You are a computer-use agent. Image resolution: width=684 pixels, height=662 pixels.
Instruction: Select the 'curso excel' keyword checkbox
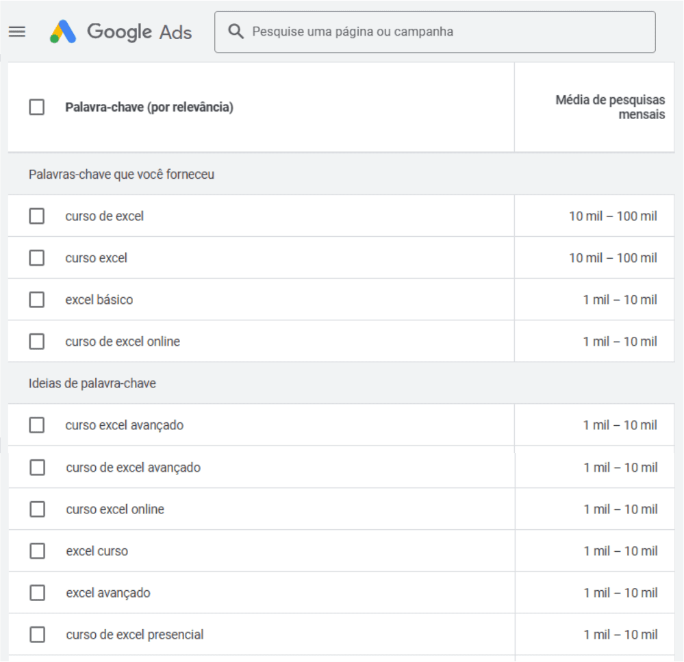(37, 258)
